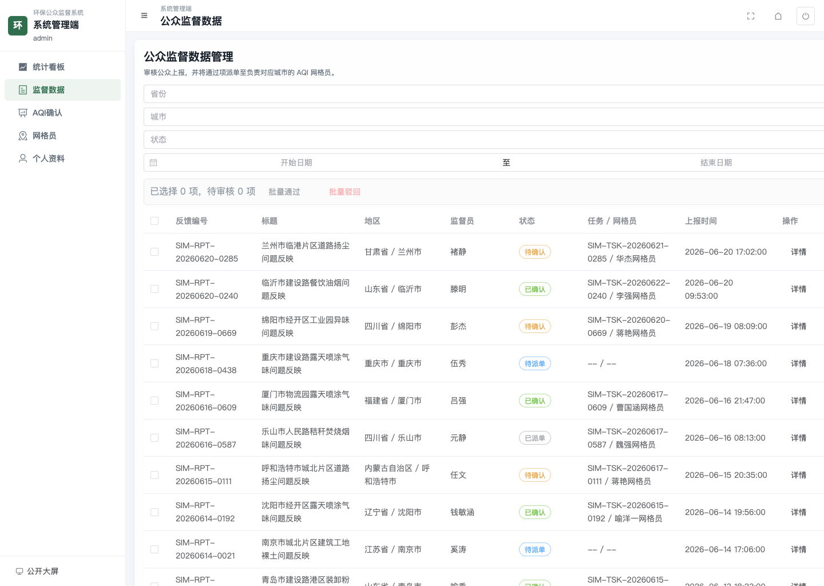Click the 统计看板 chart icon
The width and height of the screenshot is (824, 586).
(x=23, y=67)
